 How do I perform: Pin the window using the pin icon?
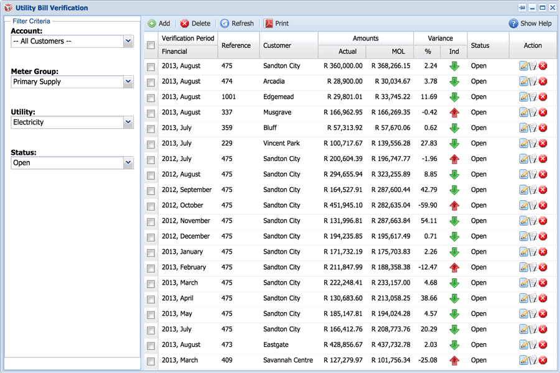pyautogui.click(x=522, y=7)
